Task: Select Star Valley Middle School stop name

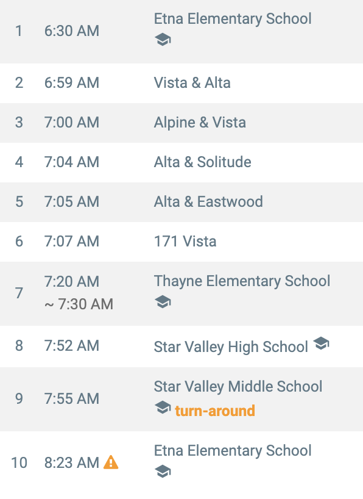Action: point(238,387)
